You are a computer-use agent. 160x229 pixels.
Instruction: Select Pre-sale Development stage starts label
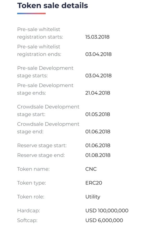(x=45, y=72)
